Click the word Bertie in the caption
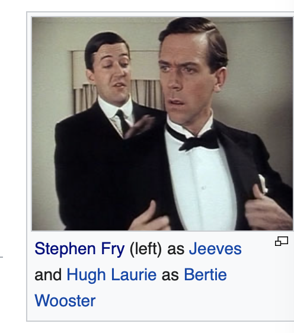Screen dimensions: 294x333 click(x=205, y=274)
